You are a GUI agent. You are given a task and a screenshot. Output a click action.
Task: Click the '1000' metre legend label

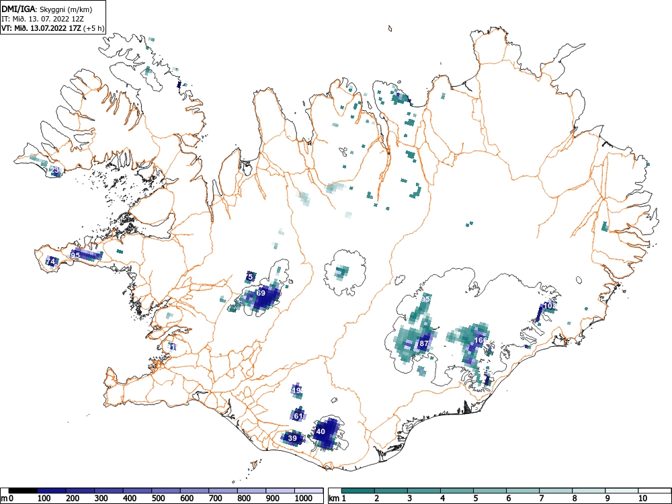[303, 499]
